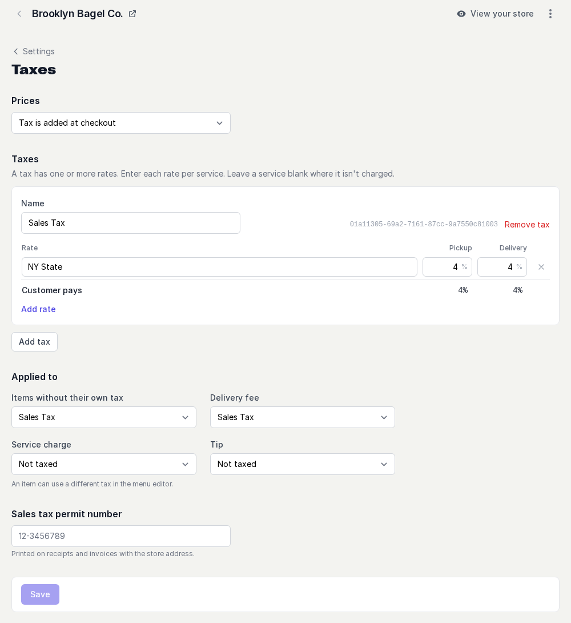The image size is (571, 623).
Task: Expand the Tip tax dropdown
Action: coord(303,464)
